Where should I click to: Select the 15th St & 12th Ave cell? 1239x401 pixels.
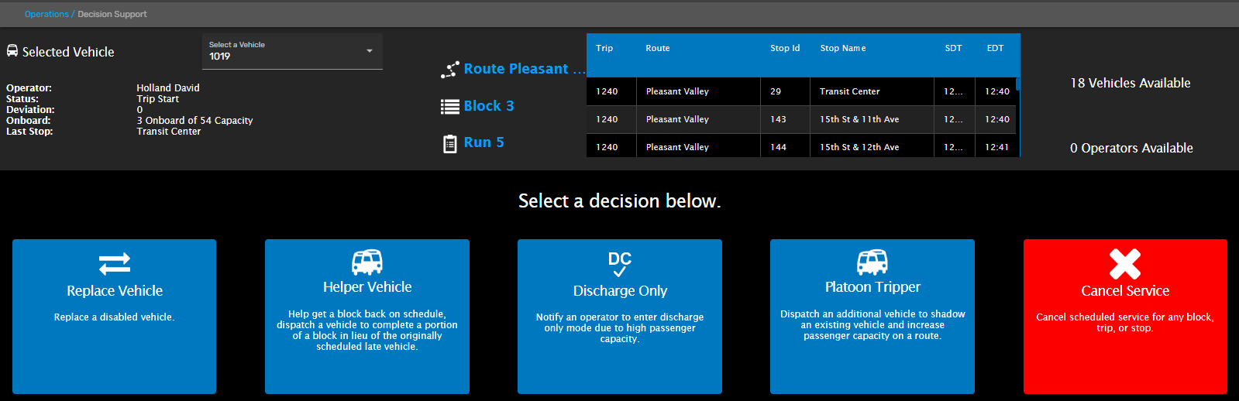coord(872,146)
